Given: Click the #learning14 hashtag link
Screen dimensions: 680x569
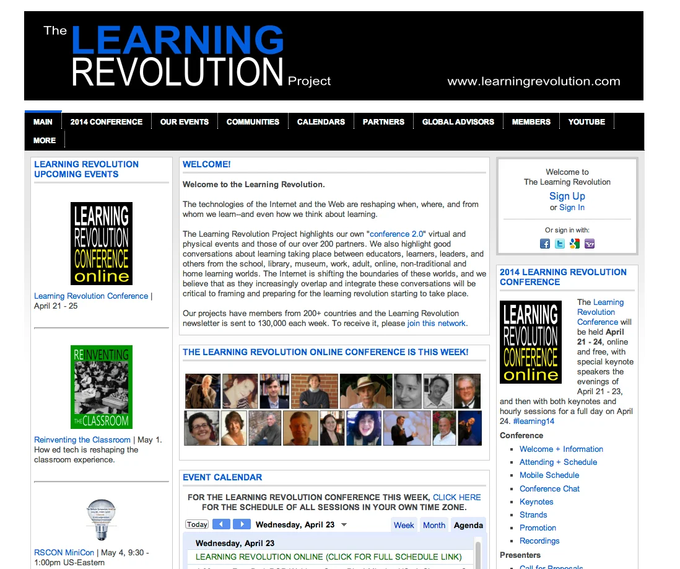Looking at the screenshot, I should (533, 421).
